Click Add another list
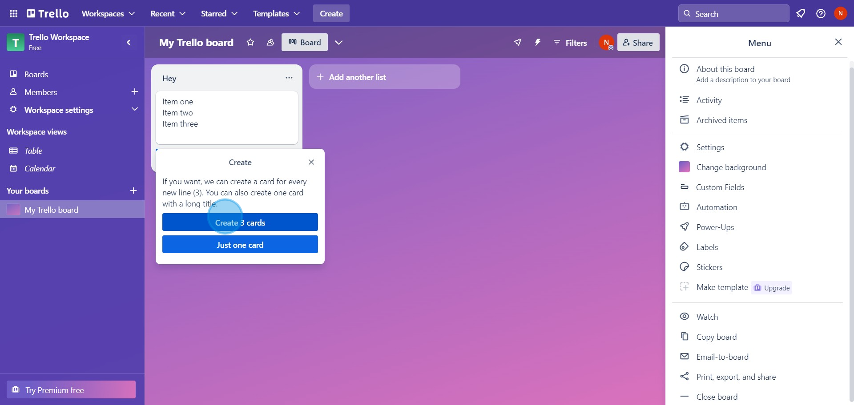The height and width of the screenshot is (405, 854). click(x=385, y=77)
